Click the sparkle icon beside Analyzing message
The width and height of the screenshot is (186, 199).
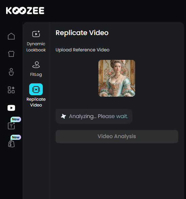coord(63,116)
